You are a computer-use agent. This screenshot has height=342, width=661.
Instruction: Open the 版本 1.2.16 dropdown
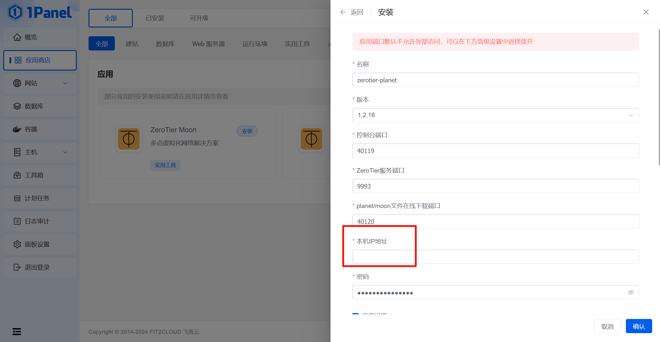pyautogui.click(x=495, y=115)
